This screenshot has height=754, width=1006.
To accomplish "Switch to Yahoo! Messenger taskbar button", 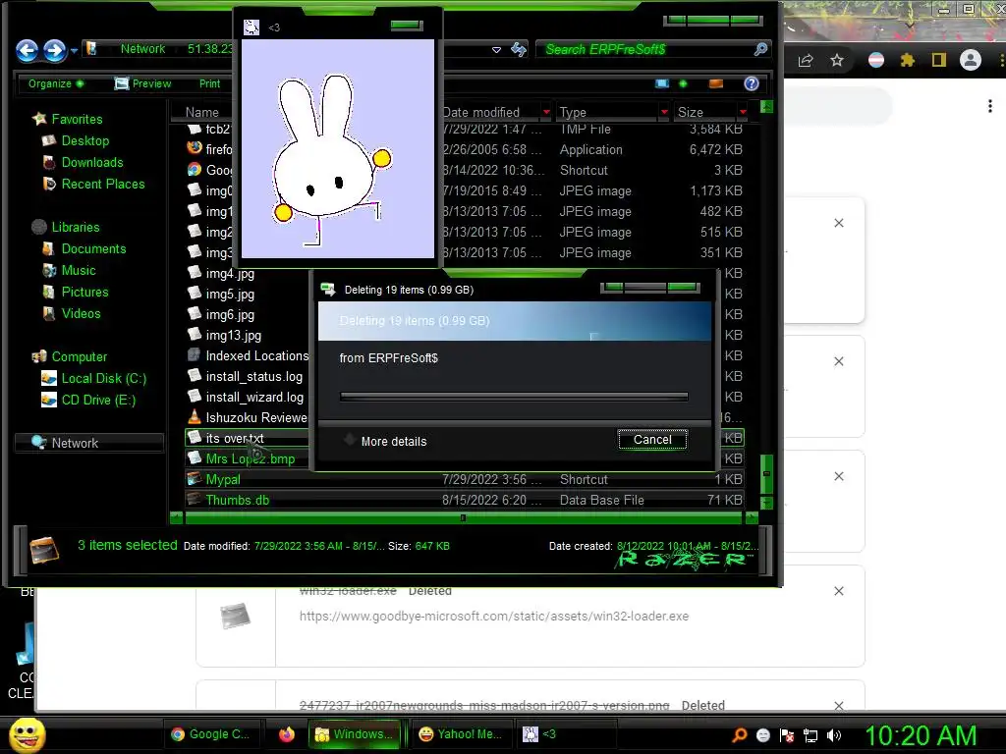I will pos(462,734).
